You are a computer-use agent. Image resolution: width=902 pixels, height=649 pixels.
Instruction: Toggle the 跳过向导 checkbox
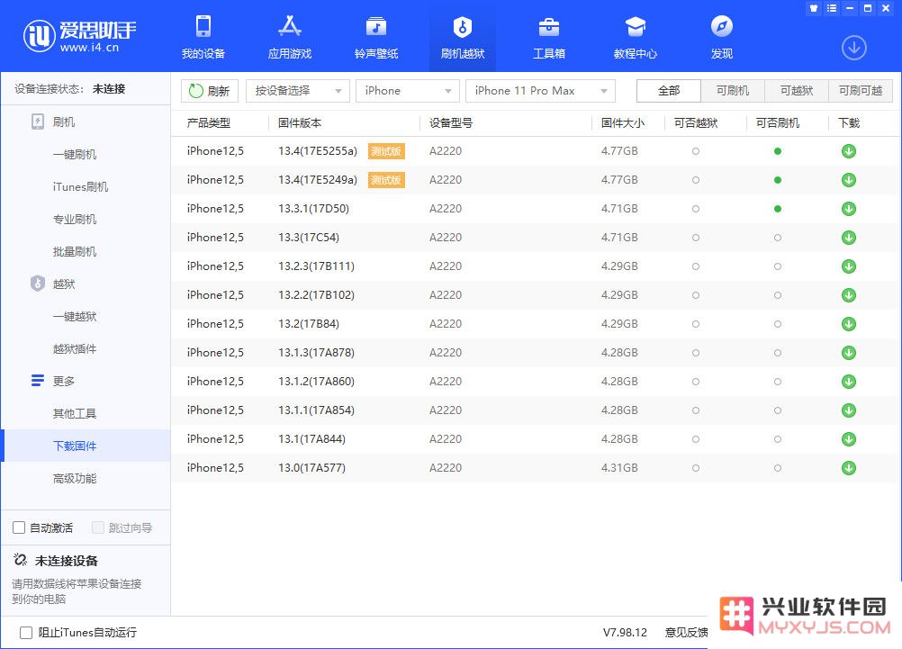tap(98, 527)
